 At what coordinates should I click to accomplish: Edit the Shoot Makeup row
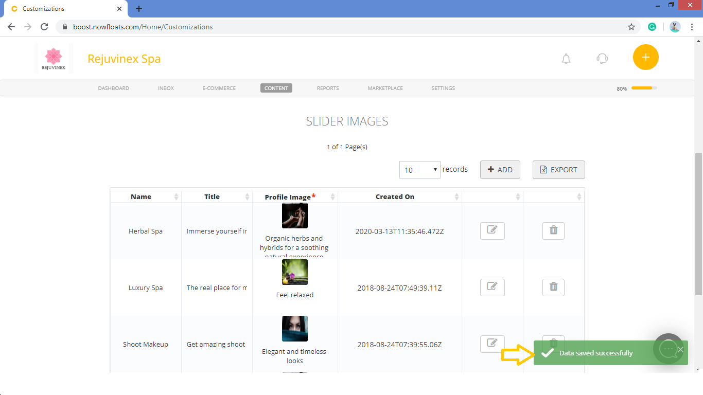493,344
